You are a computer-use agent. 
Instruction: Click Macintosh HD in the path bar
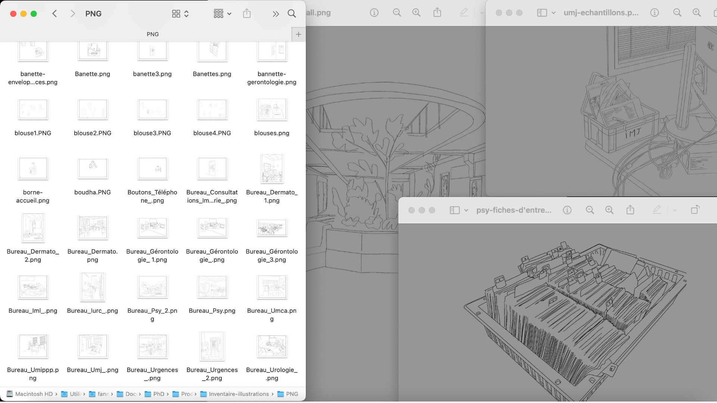34,394
